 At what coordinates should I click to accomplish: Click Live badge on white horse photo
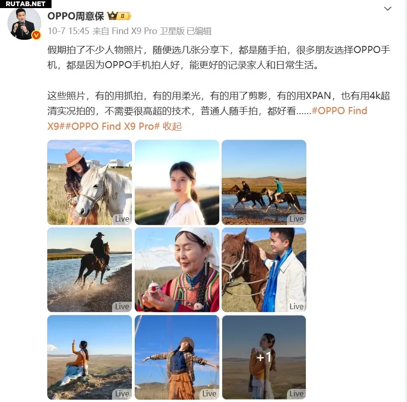pos(122,219)
